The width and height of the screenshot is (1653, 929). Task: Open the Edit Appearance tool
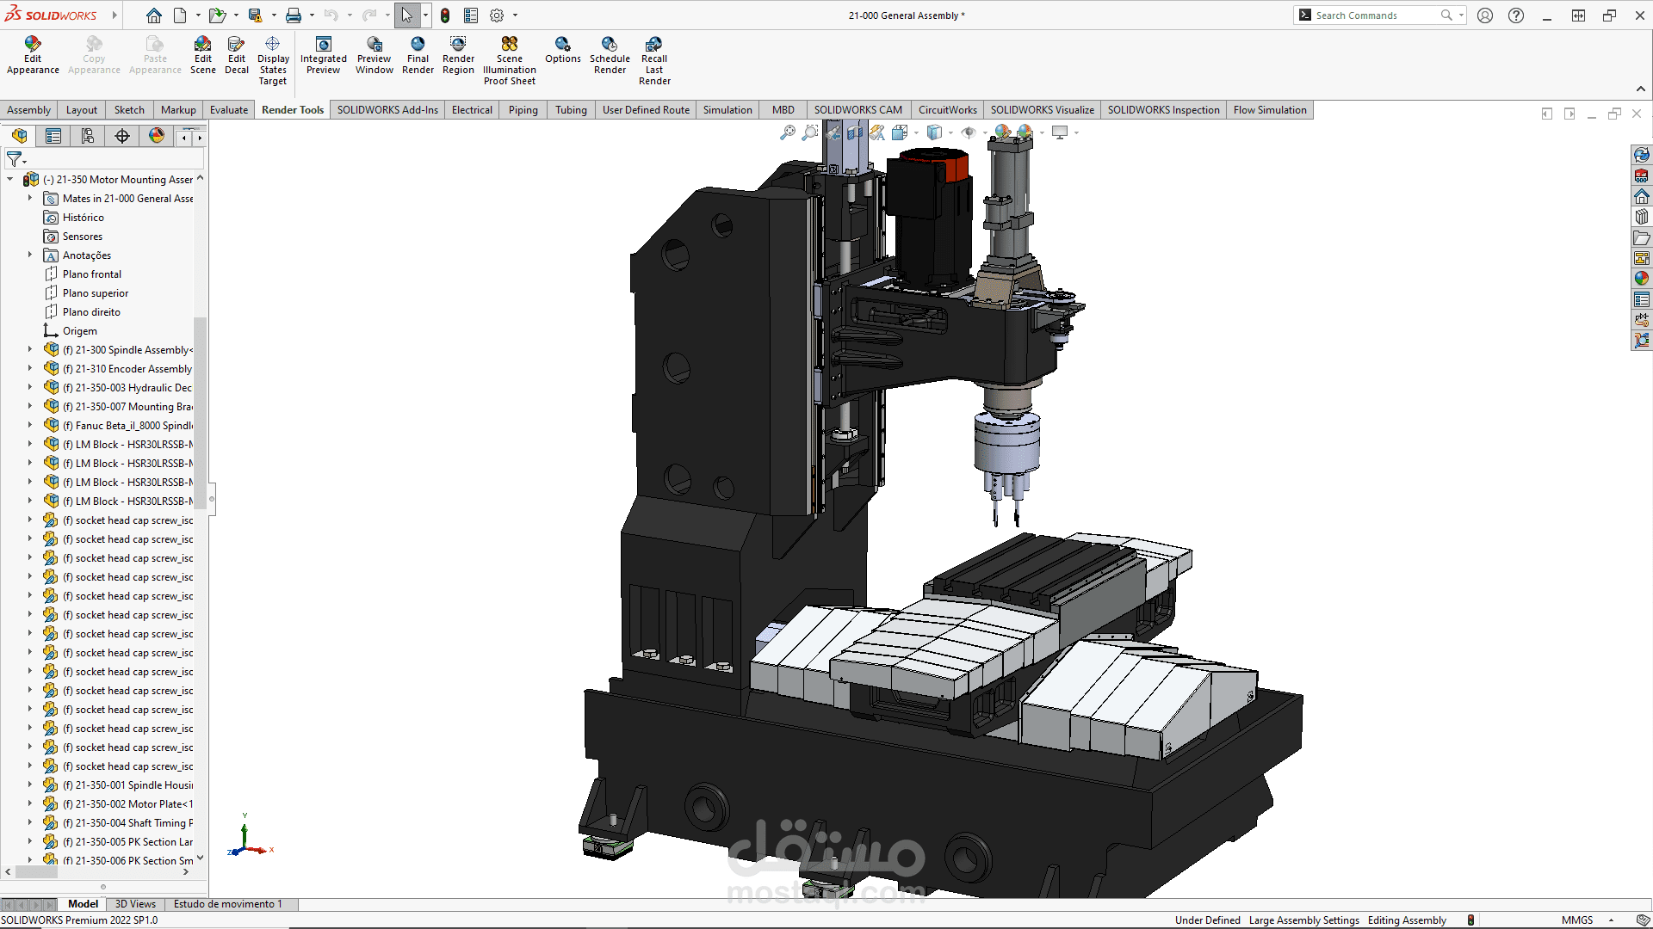tap(33, 55)
